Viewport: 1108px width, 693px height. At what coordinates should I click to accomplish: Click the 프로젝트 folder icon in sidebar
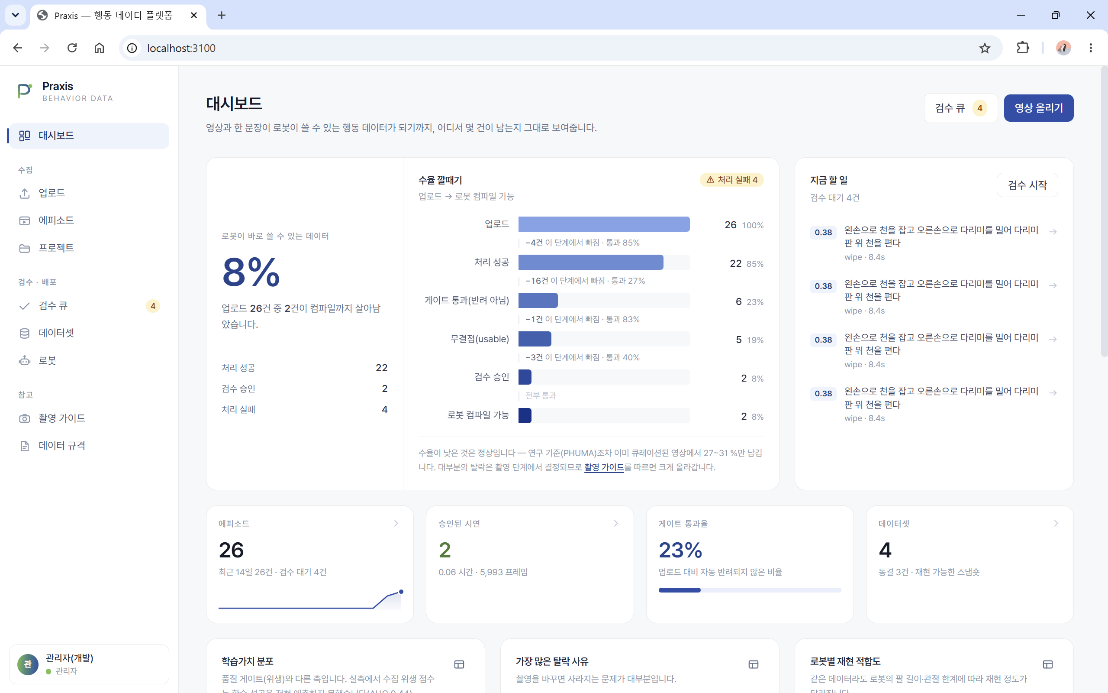[24, 249]
